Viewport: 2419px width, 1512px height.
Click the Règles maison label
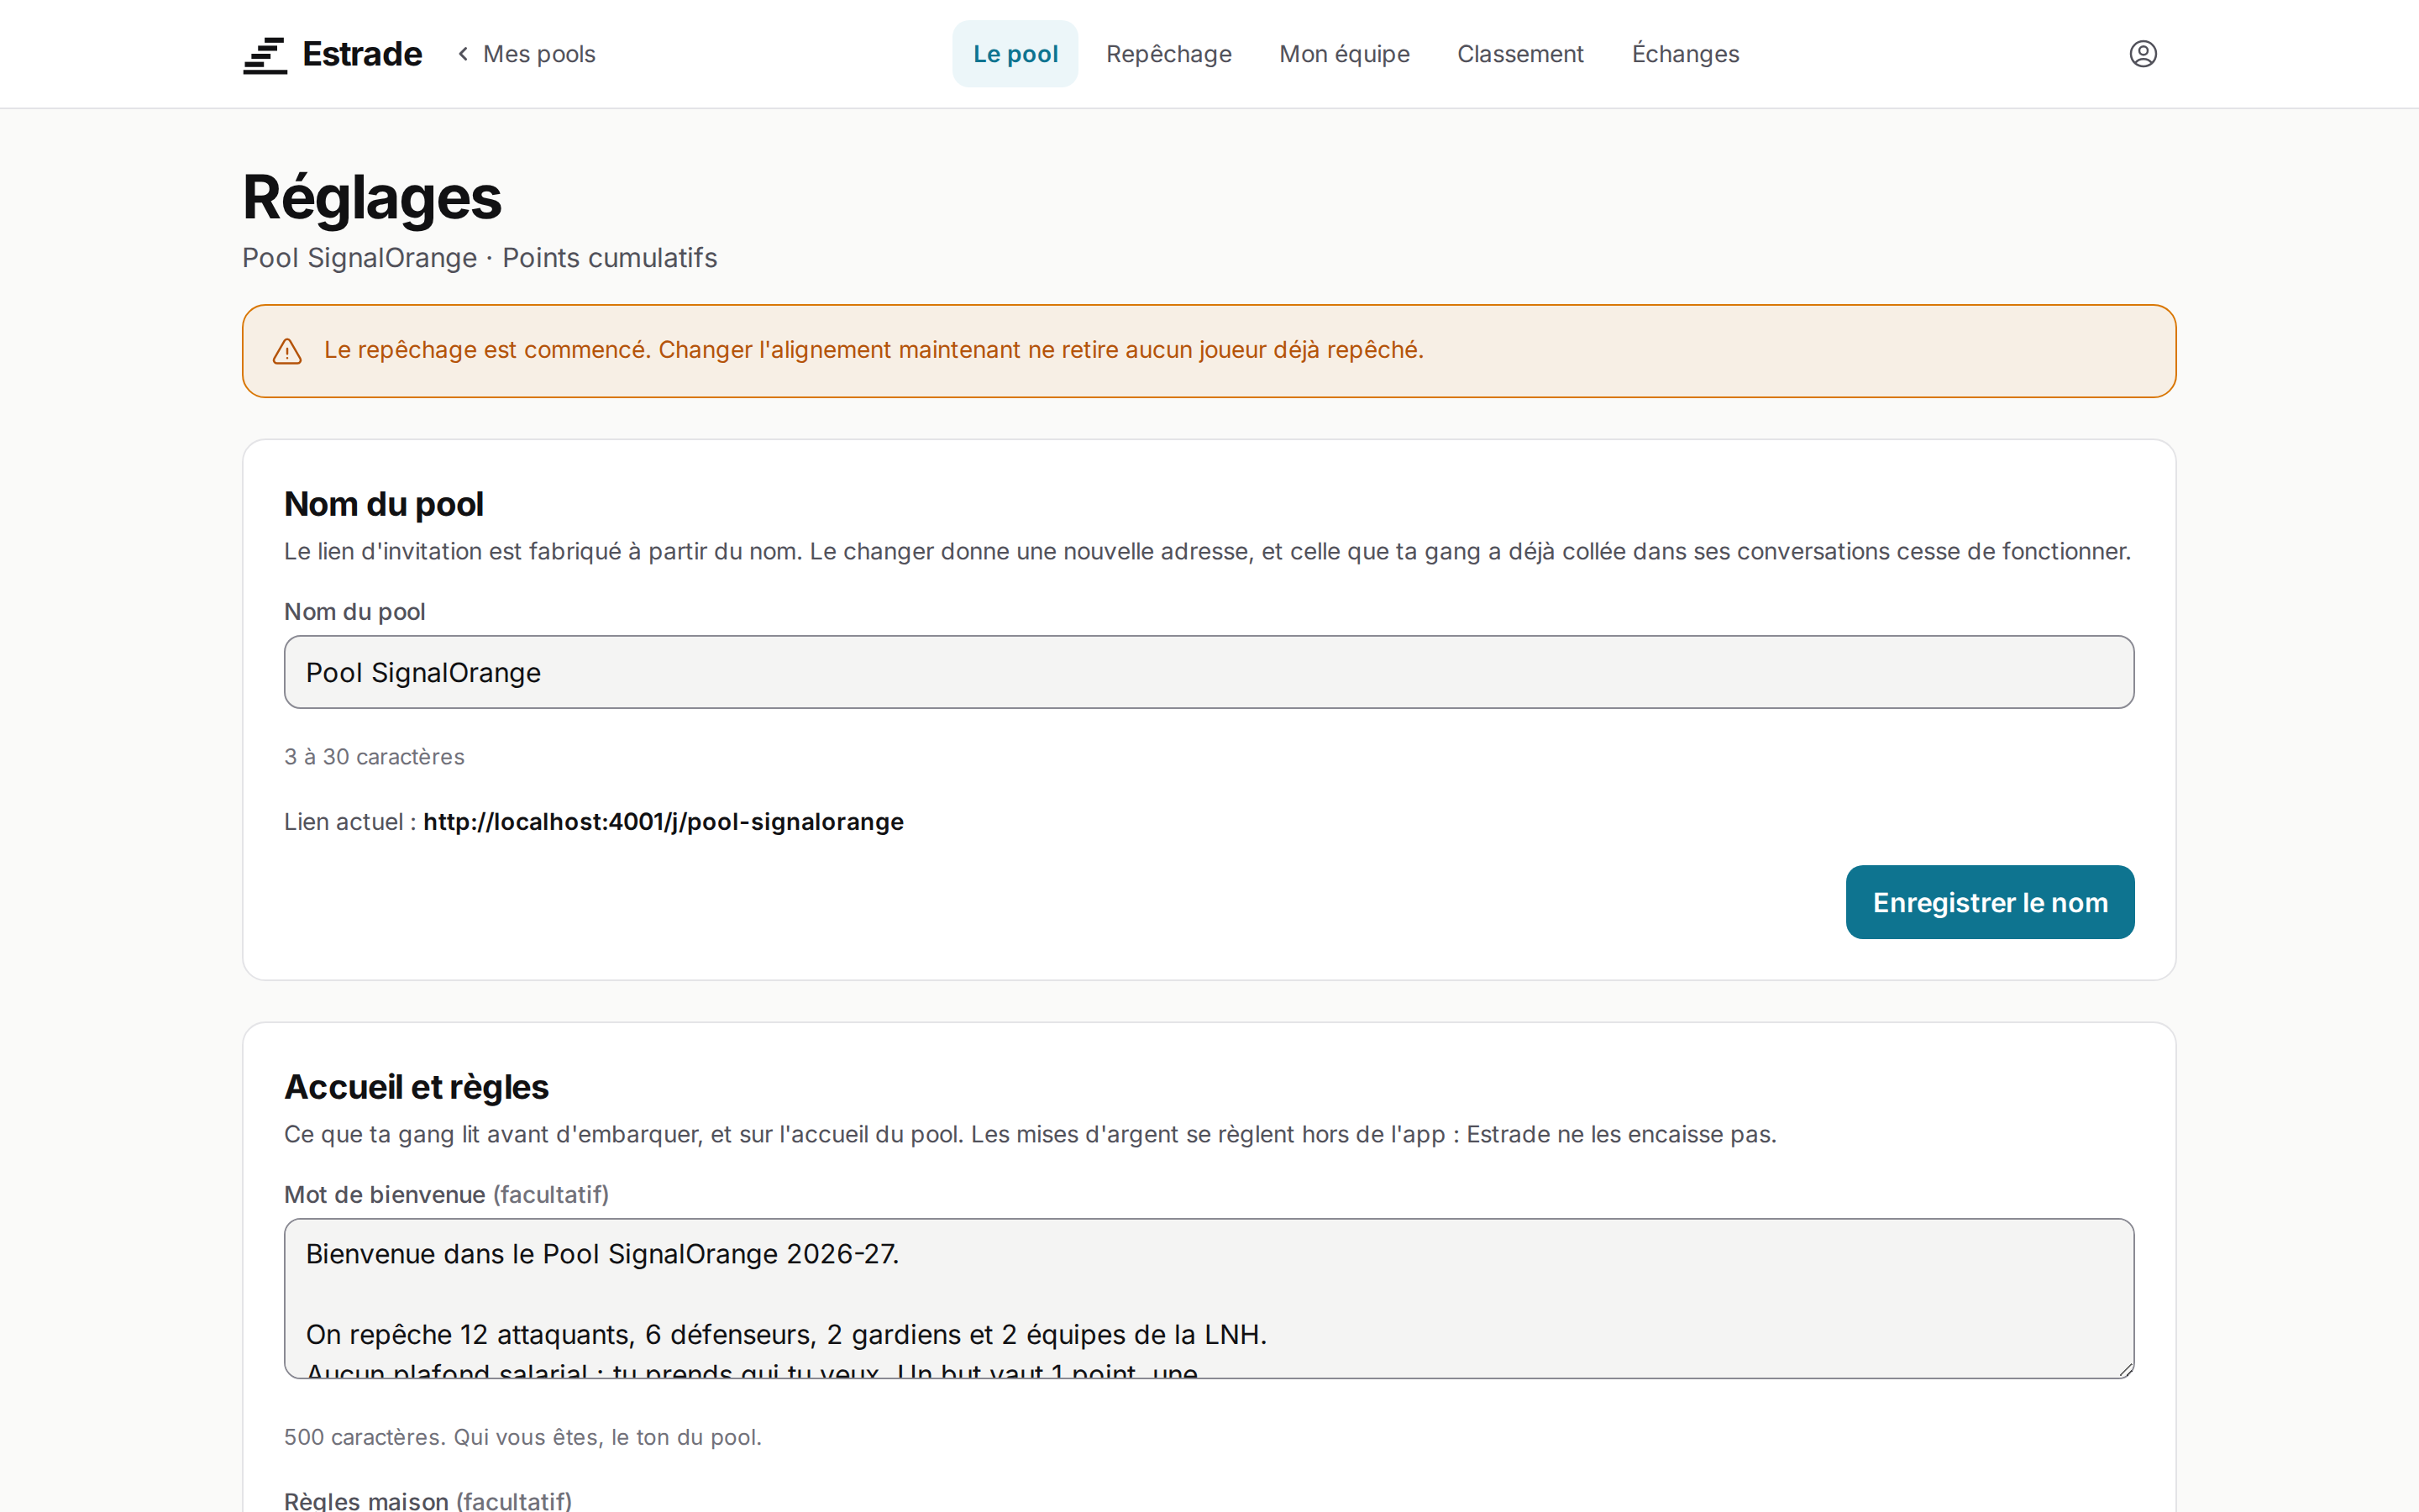click(428, 1500)
